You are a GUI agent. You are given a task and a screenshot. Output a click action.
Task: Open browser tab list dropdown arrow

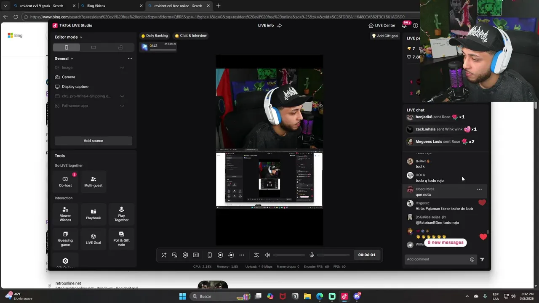(5, 6)
